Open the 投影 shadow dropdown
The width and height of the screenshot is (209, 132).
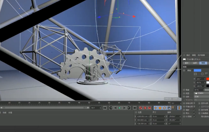pyautogui.click(x=201, y=97)
